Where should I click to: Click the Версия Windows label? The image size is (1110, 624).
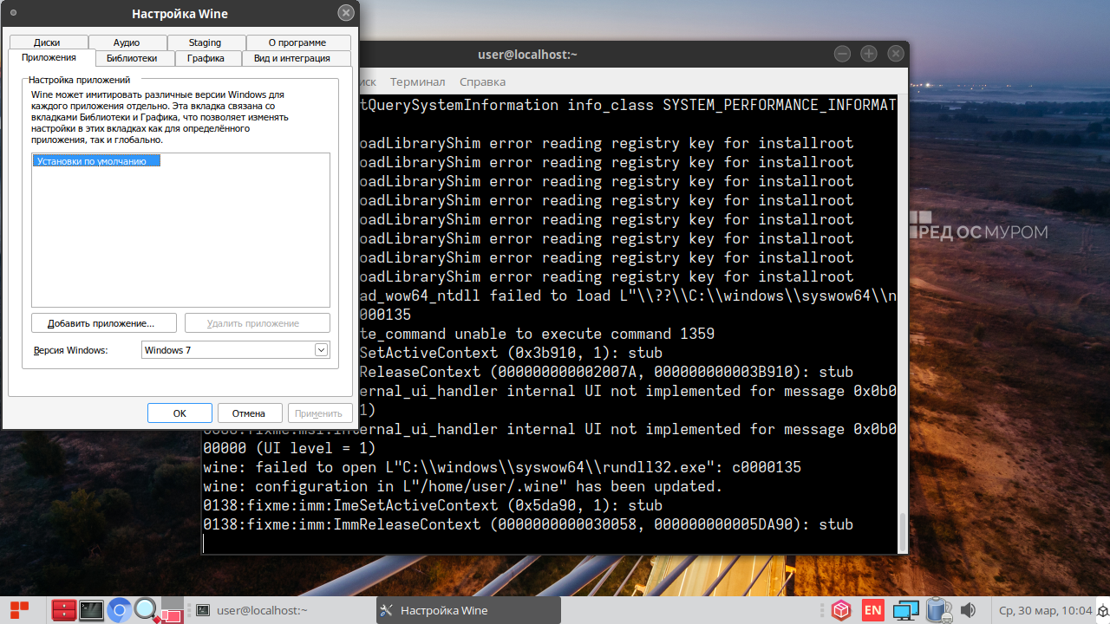click(70, 350)
